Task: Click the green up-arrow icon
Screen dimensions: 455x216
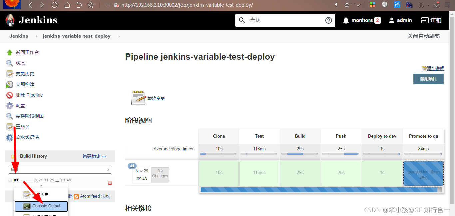Action: (10, 52)
